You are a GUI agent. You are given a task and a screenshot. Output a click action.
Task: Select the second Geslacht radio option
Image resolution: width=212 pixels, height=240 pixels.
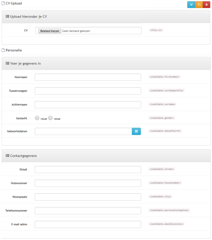point(50,118)
